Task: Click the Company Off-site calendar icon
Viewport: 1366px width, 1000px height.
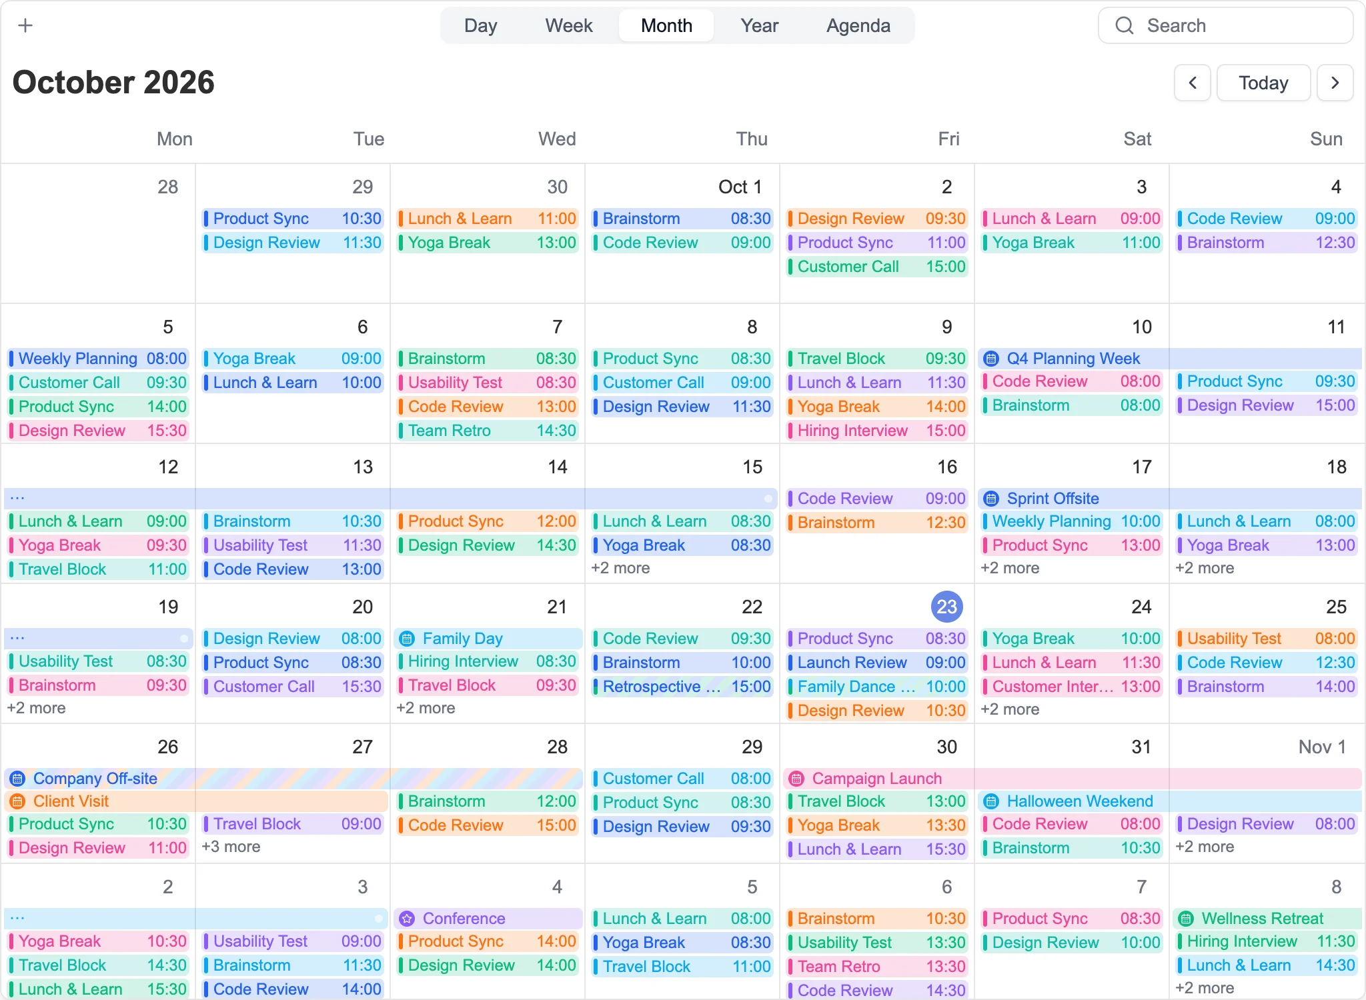Action: click(17, 779)
